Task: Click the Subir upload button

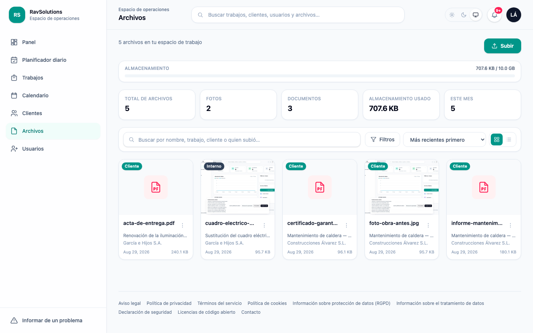Action: click(503, 46)
